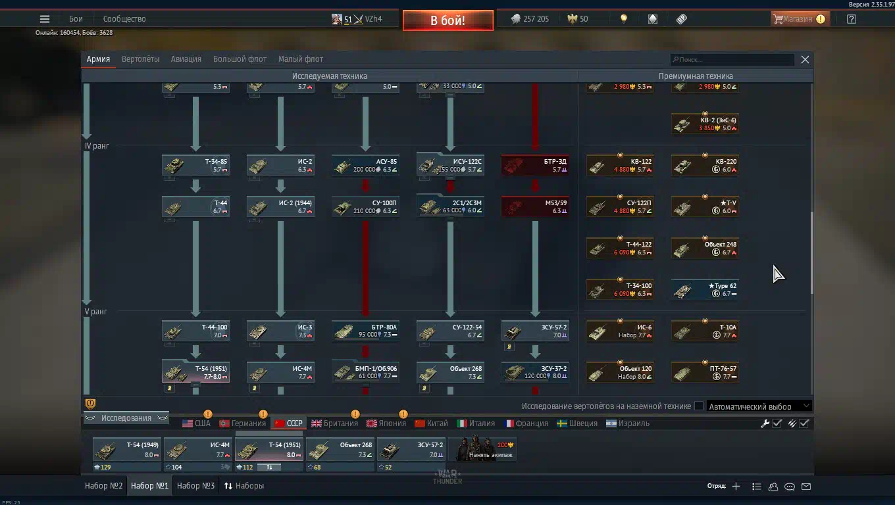Switch to the Армия tab

(98, 59)
